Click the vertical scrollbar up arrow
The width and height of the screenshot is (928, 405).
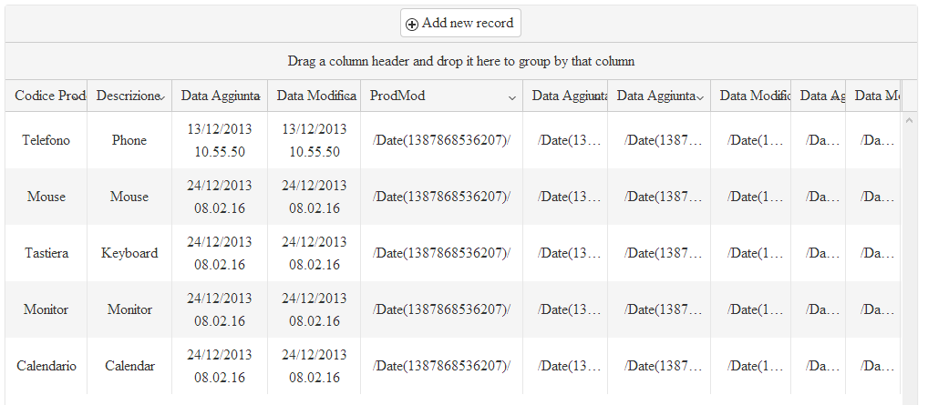pos(909,121)
